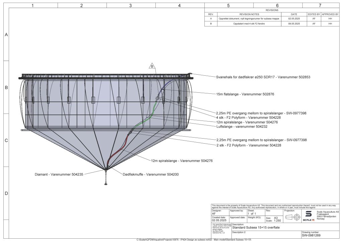Viewport: 343px width, 241px height.
Task: Click row zone label 'D'
Action: [x=6, y=193]
